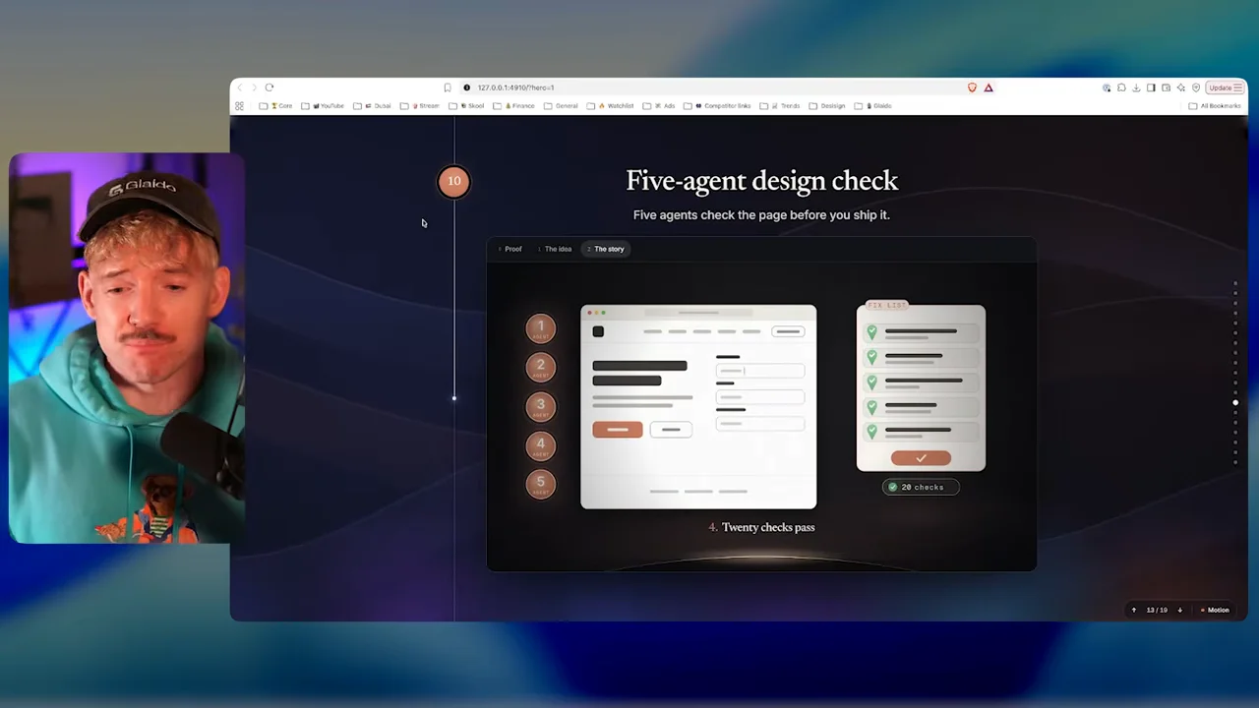The width and height of the screenshot is (1259, 708).
Task: Open the Brave Shields lion icon
Action: tap(973, 88)
